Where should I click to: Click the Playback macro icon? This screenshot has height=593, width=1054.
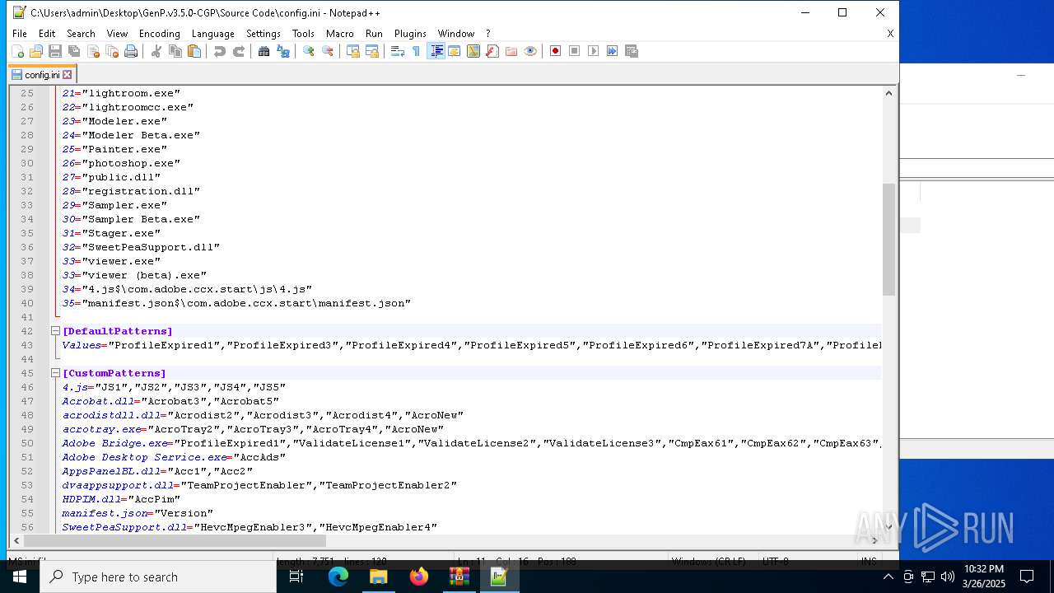point(594,51)
